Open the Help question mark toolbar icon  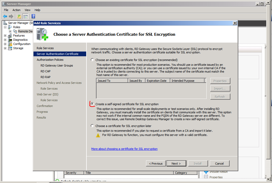pos(33,17)
